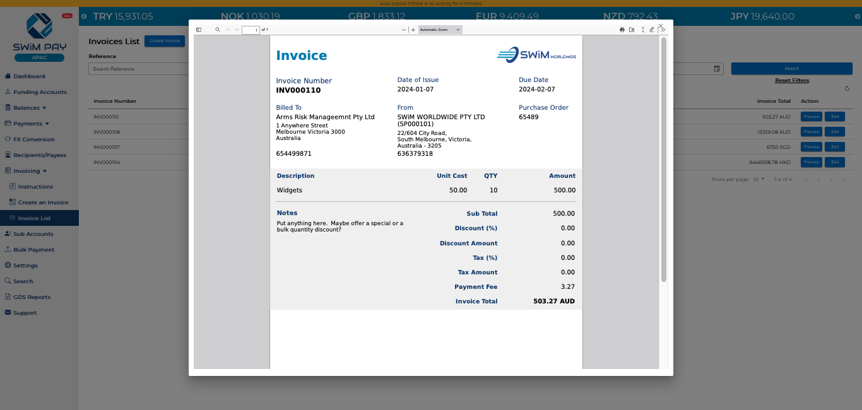Select the text selection tool icon

642,29
